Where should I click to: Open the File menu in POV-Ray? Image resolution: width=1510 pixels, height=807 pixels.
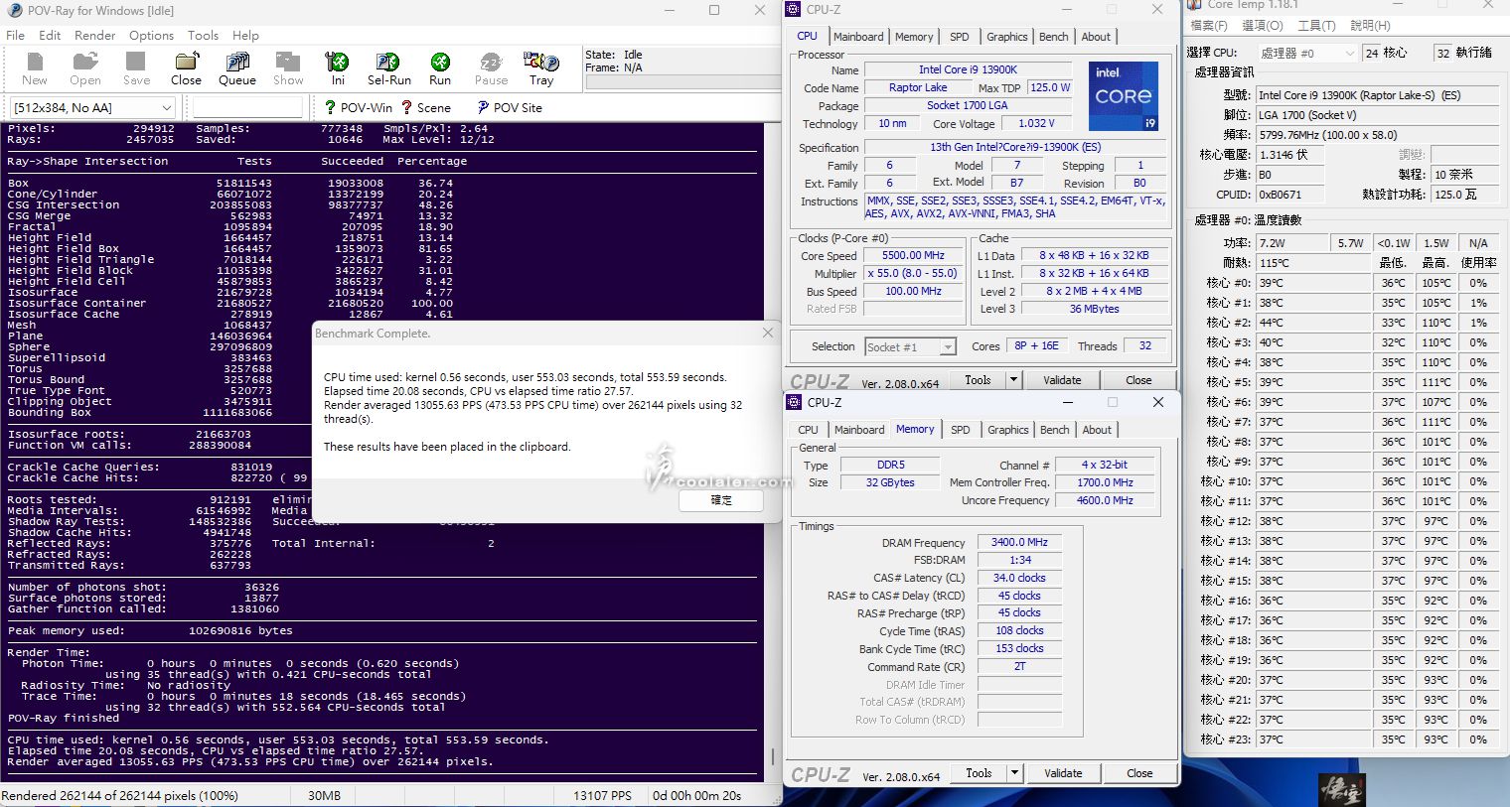coord(15,35)
